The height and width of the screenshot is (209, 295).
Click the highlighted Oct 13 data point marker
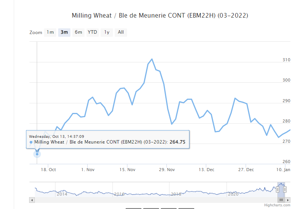click(37, 154)
